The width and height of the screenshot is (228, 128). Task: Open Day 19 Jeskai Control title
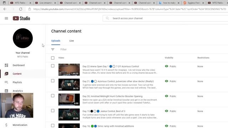click(104, 111)
